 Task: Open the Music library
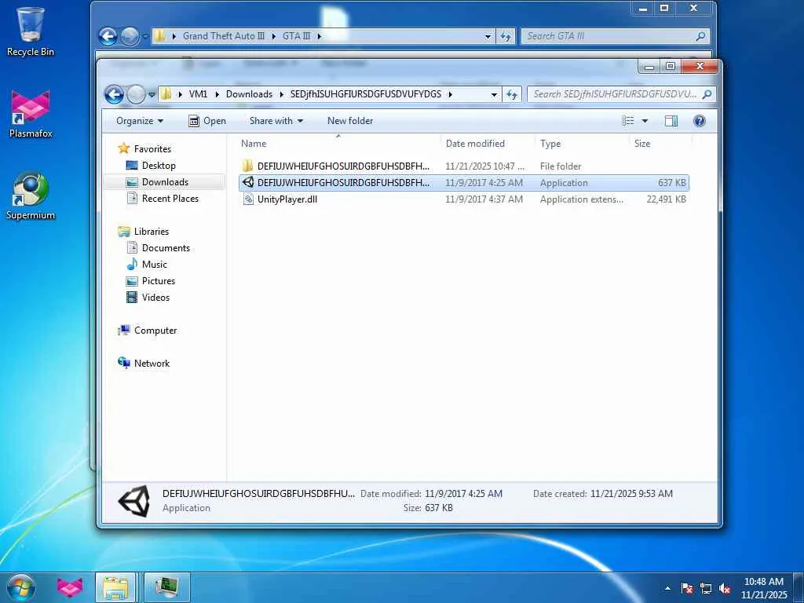point(155,264)
